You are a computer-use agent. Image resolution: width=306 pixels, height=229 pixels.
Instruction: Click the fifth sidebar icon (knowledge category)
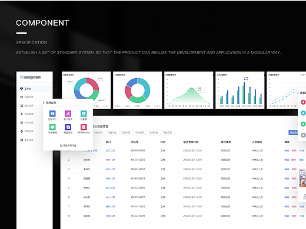(x=22, y=123)
